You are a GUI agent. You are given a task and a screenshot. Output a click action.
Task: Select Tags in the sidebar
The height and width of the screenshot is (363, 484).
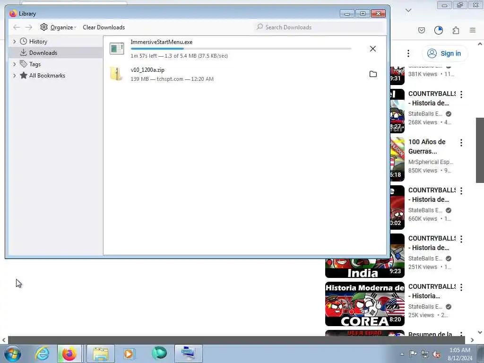coord(35,64)
